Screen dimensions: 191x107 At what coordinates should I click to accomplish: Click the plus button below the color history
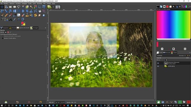(x=173, y=49)
